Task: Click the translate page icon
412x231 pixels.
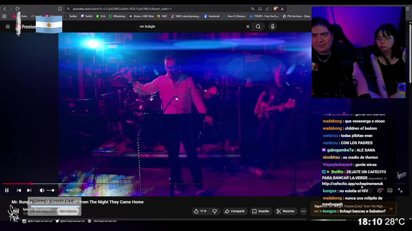Action: (253, 9)
